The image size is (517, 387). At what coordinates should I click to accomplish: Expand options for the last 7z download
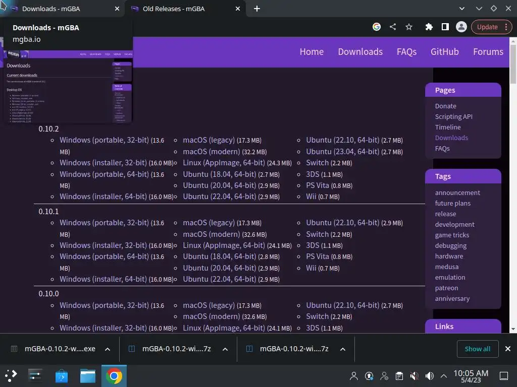pos(343,349)
